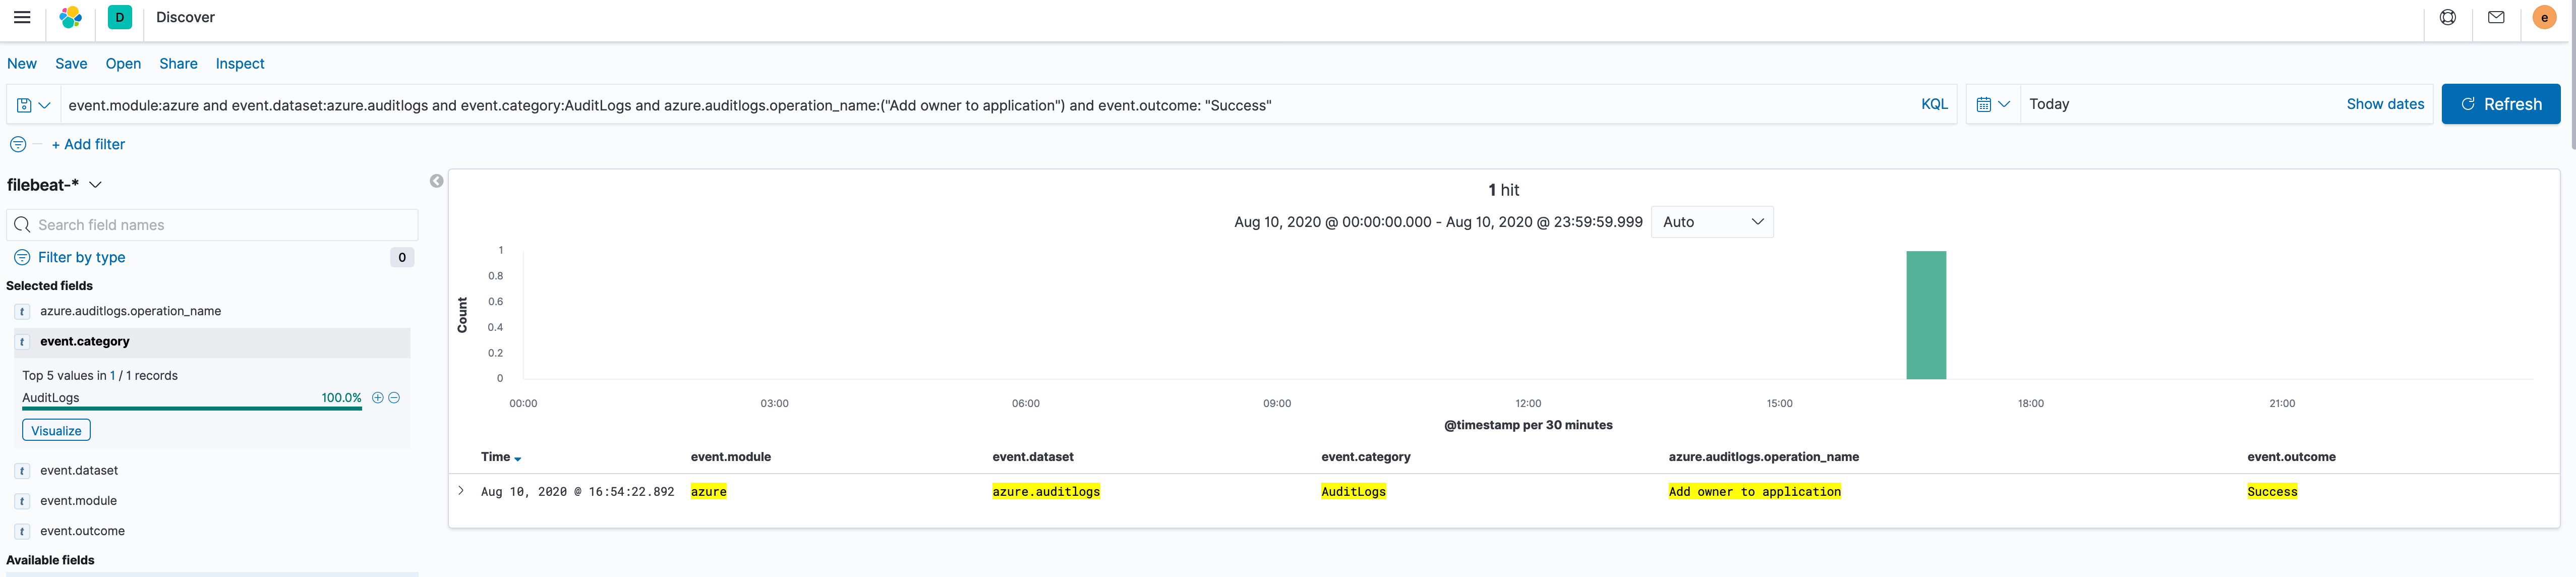Open the Auto histogram interval dropdown
2576x577 pixels.
tap(1712, 221)
